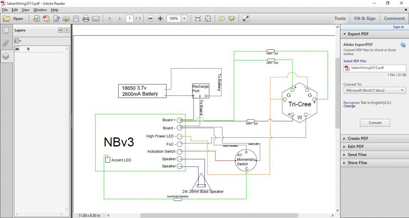Viewport: 409px width, 218px height.
Task: Click the Email document icon
Action: 96,18
